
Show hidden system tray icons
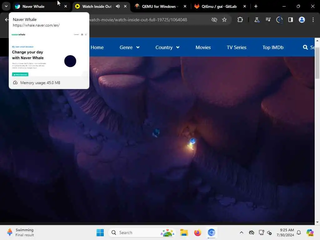point(242,232)
